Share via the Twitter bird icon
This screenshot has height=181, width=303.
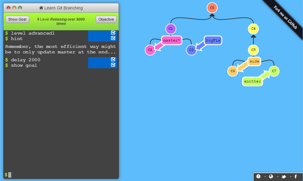(284, 176)
